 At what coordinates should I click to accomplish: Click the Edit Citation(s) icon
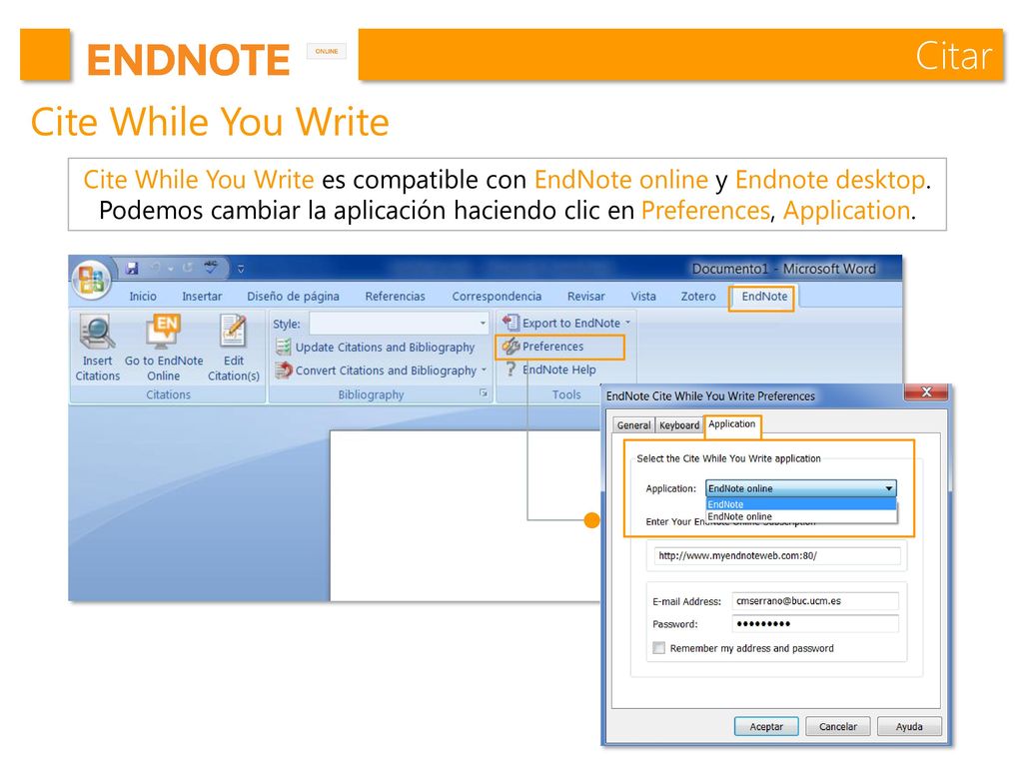233,332
